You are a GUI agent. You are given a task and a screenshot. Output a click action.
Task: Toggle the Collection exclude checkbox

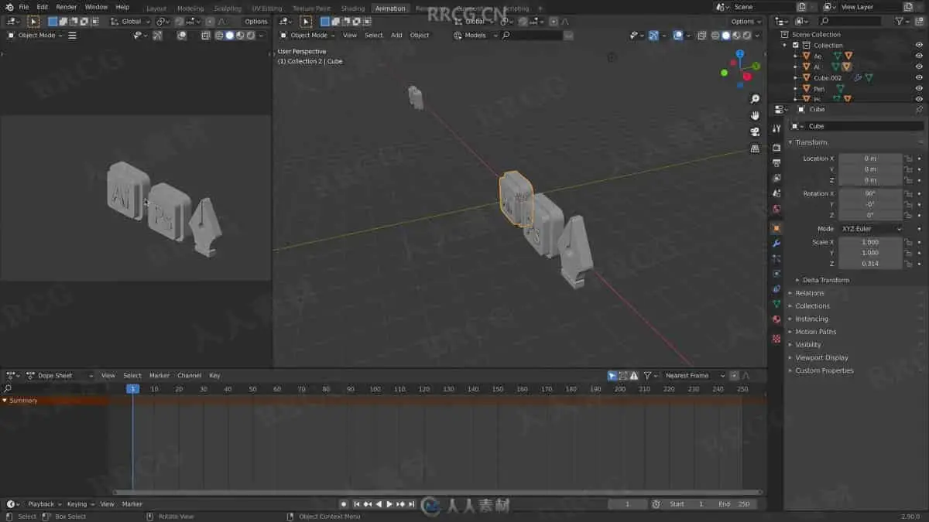tap(796, 46)
